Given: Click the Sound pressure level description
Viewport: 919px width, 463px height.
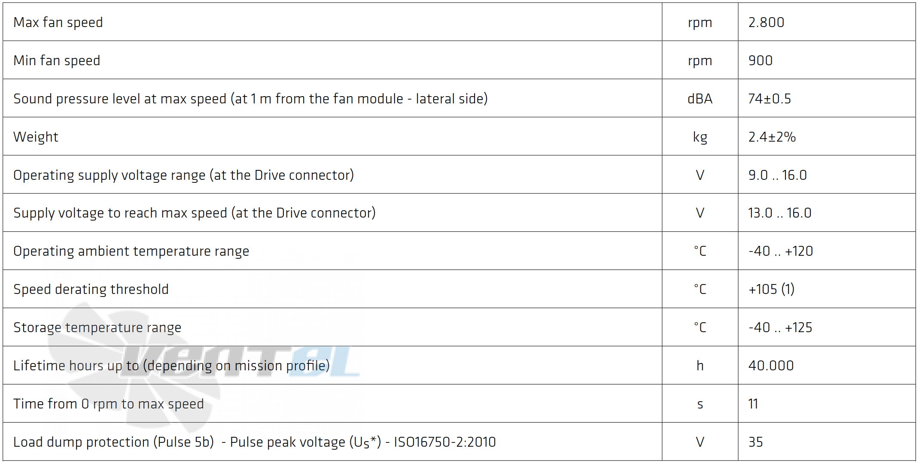Looking at the screenshot, I should coord(250,99).
